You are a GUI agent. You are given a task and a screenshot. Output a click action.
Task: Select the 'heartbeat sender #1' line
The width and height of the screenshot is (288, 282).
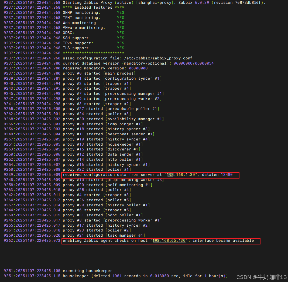[x=79, y=134]
